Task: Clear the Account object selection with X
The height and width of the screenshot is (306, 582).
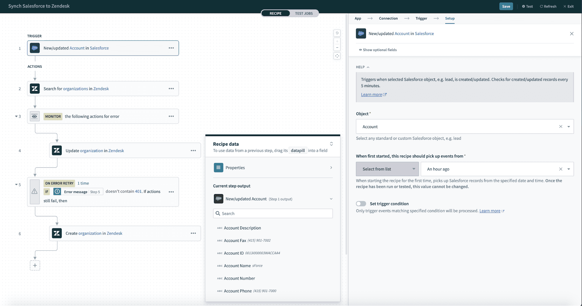Action: 560,126
